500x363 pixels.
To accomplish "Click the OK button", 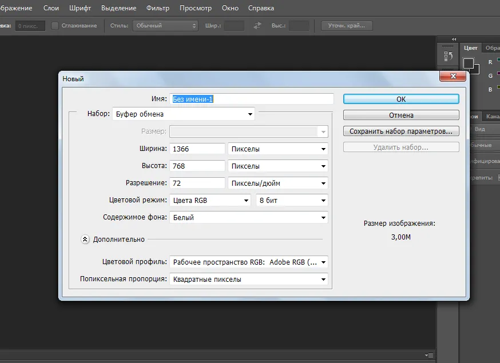I will click(x=401, y=99).
